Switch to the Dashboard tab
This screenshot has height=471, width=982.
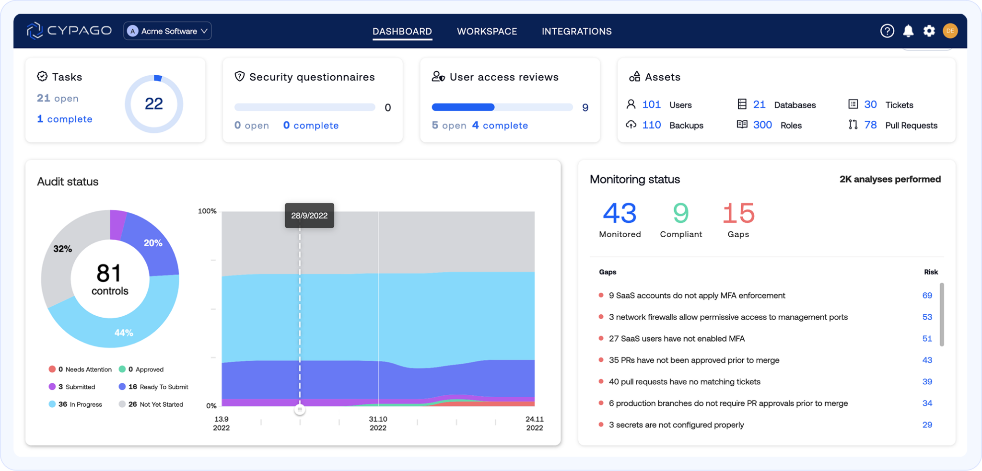(x=402, y=32)
